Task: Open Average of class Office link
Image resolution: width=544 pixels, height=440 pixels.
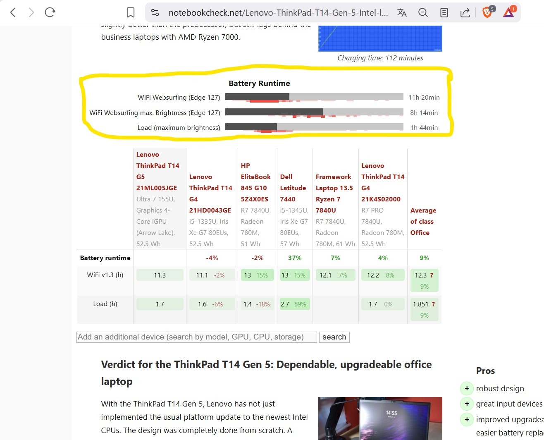Action: point(423,222)
